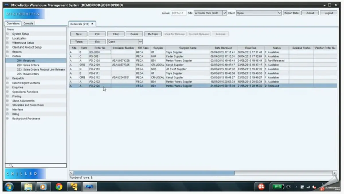
Task: Click the Exit button
Action: click(97, 42)
